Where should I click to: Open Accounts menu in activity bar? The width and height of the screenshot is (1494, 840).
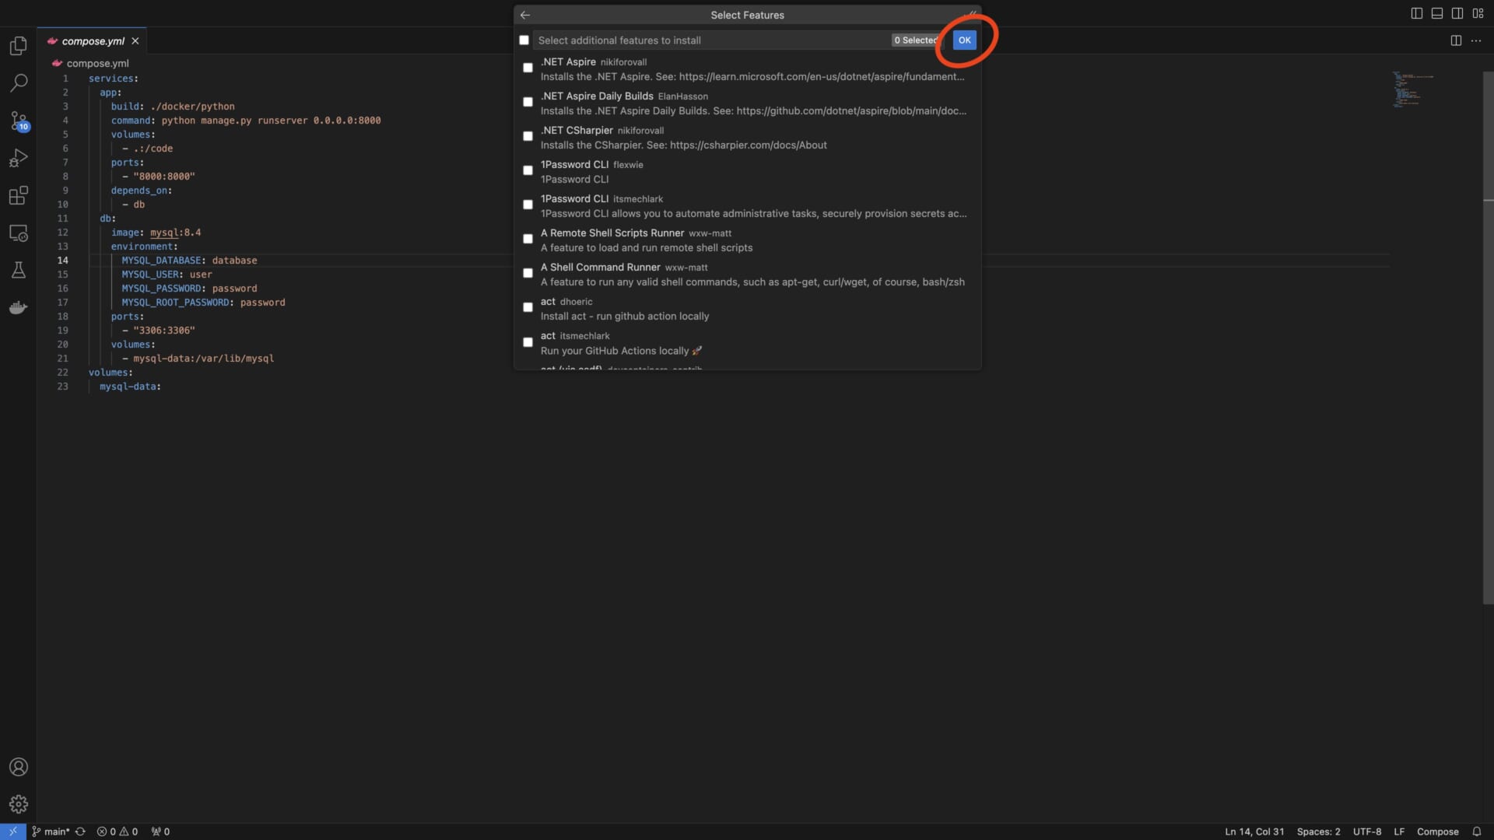click(x=19, y=767)
